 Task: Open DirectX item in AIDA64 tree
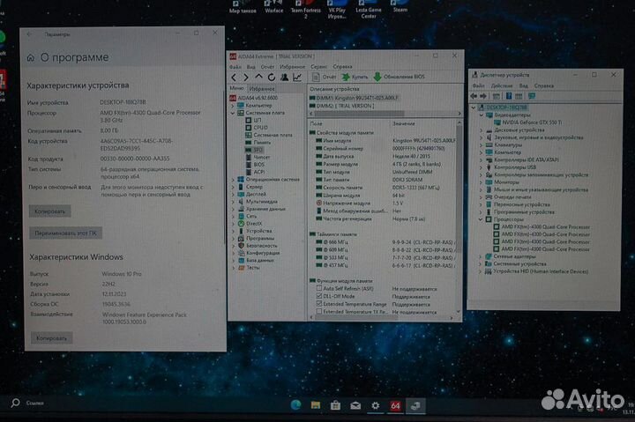(x=250, y=224)
